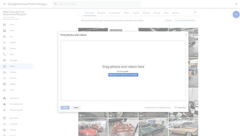This screenshot has height=136, width=240.
Task: Open the Users menu item
Action: pos(12,90)
